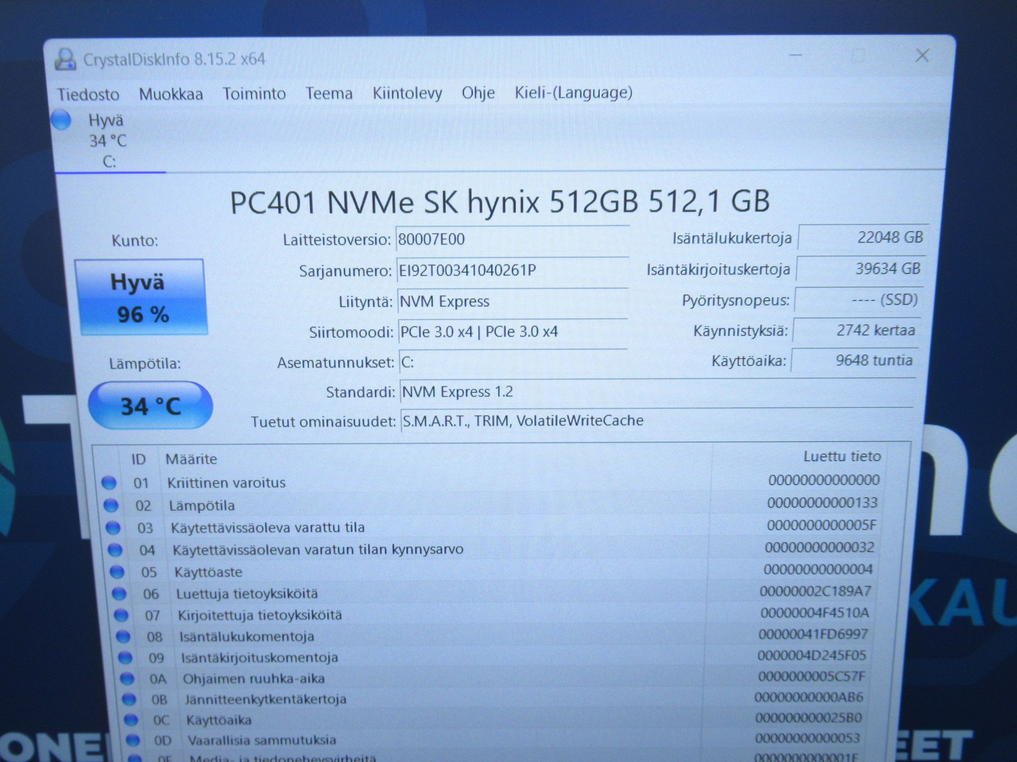1017x762 pixels.
Task: Click the Hyvä 96 % health status button
Action: 142,297
